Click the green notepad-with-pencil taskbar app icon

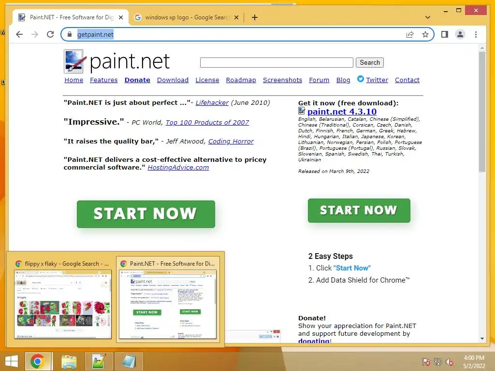tap(99, 361)
